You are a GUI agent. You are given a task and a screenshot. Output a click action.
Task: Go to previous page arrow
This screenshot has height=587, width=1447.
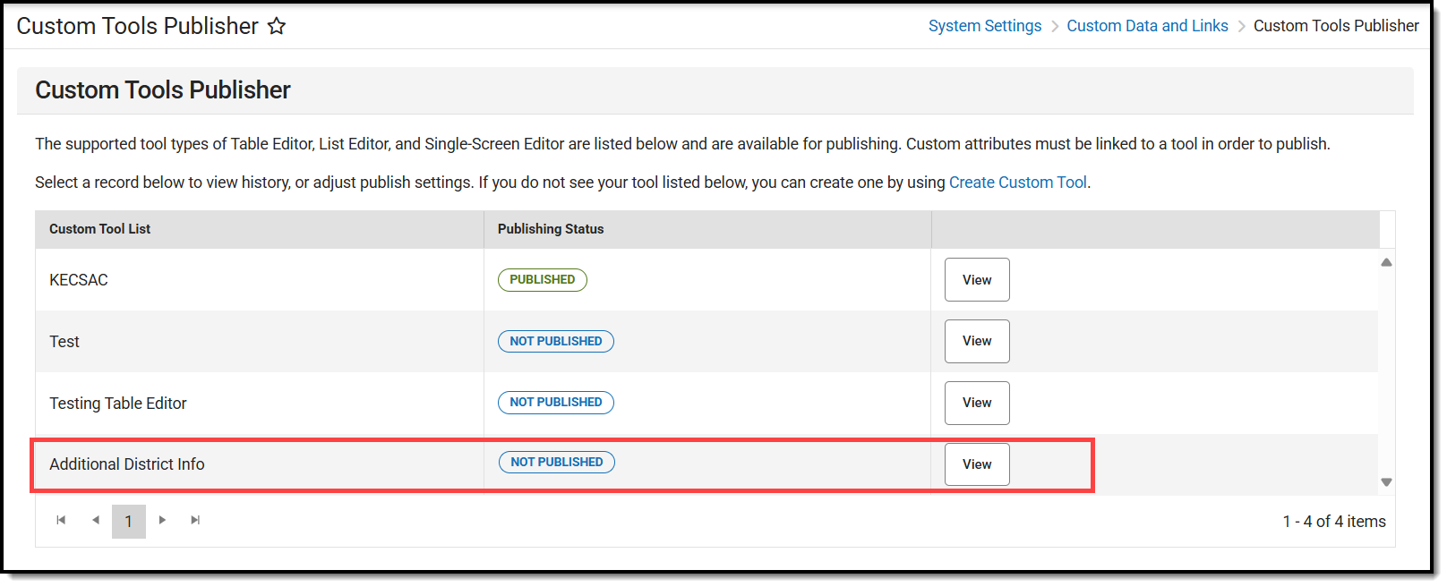[95, 520]
